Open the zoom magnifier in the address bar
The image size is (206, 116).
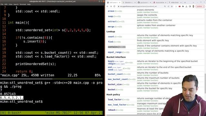[165, 6]
